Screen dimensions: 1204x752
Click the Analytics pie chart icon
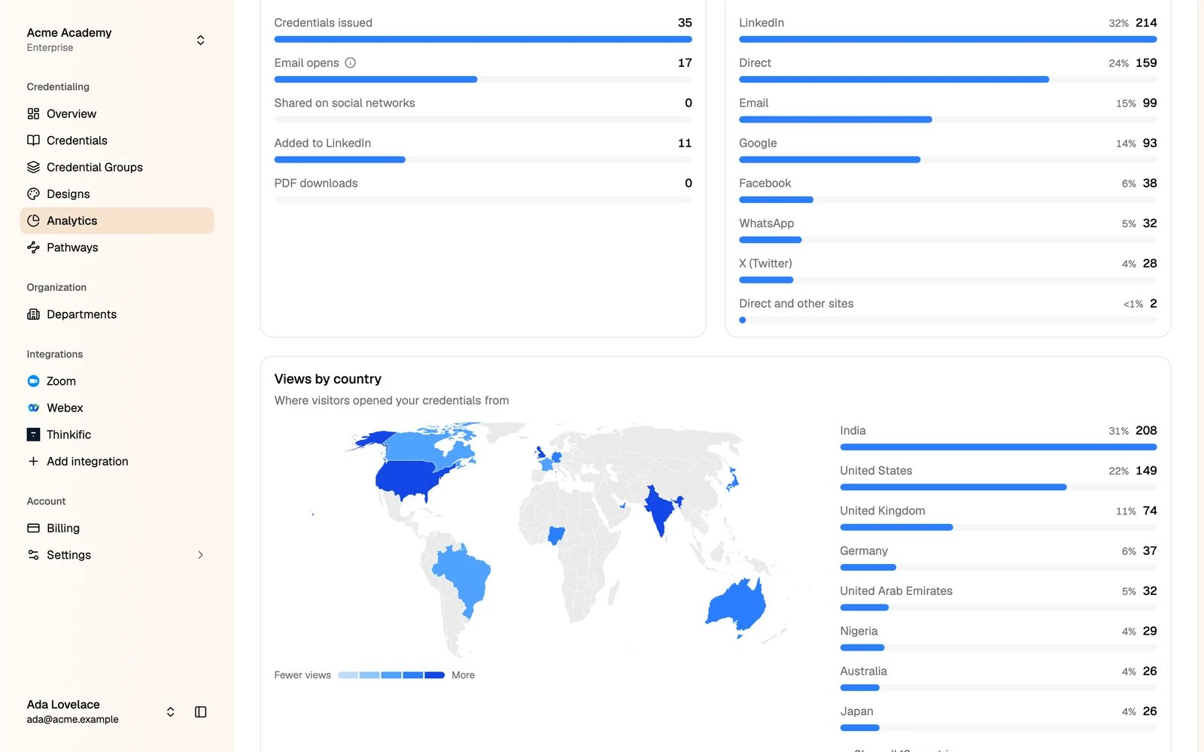33,220
